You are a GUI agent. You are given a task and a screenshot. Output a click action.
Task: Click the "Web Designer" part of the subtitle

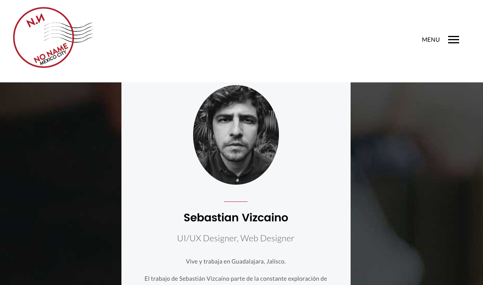tap(267, 238)
